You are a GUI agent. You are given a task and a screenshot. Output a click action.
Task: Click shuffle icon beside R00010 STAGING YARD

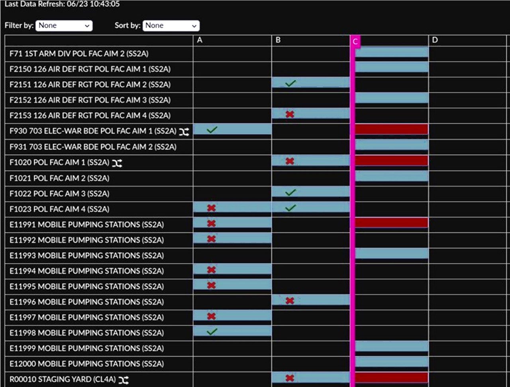[124, 380]
